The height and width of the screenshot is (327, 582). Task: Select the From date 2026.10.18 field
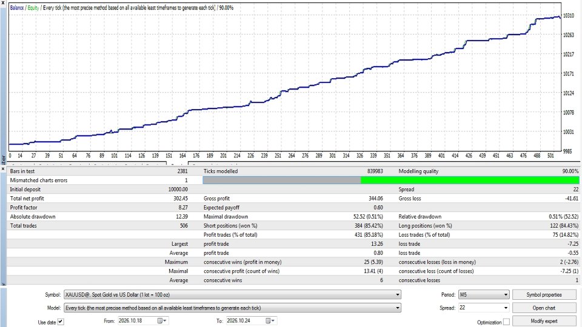[138, 321]
